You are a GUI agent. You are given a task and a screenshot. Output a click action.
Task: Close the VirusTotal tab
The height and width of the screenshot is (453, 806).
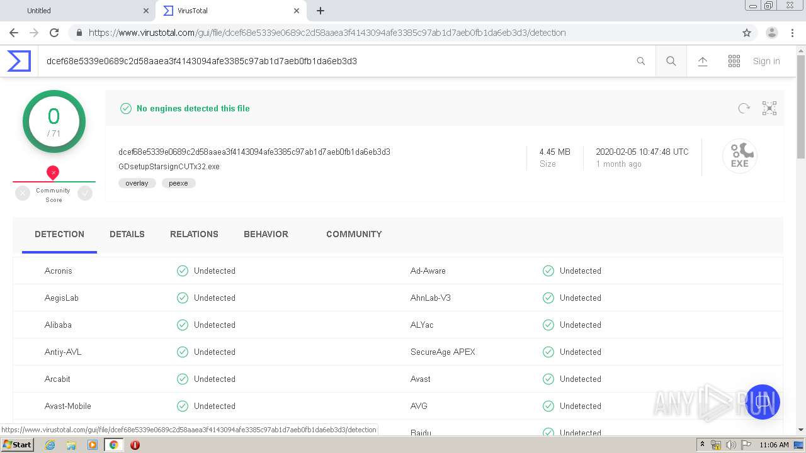click(x=297, y=11)
